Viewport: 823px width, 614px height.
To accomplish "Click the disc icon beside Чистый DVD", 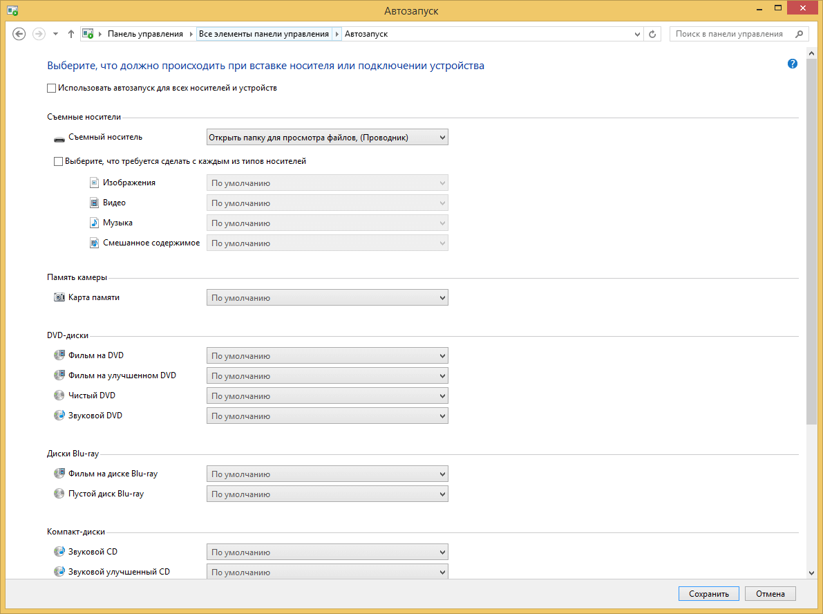I will point(59,396).
